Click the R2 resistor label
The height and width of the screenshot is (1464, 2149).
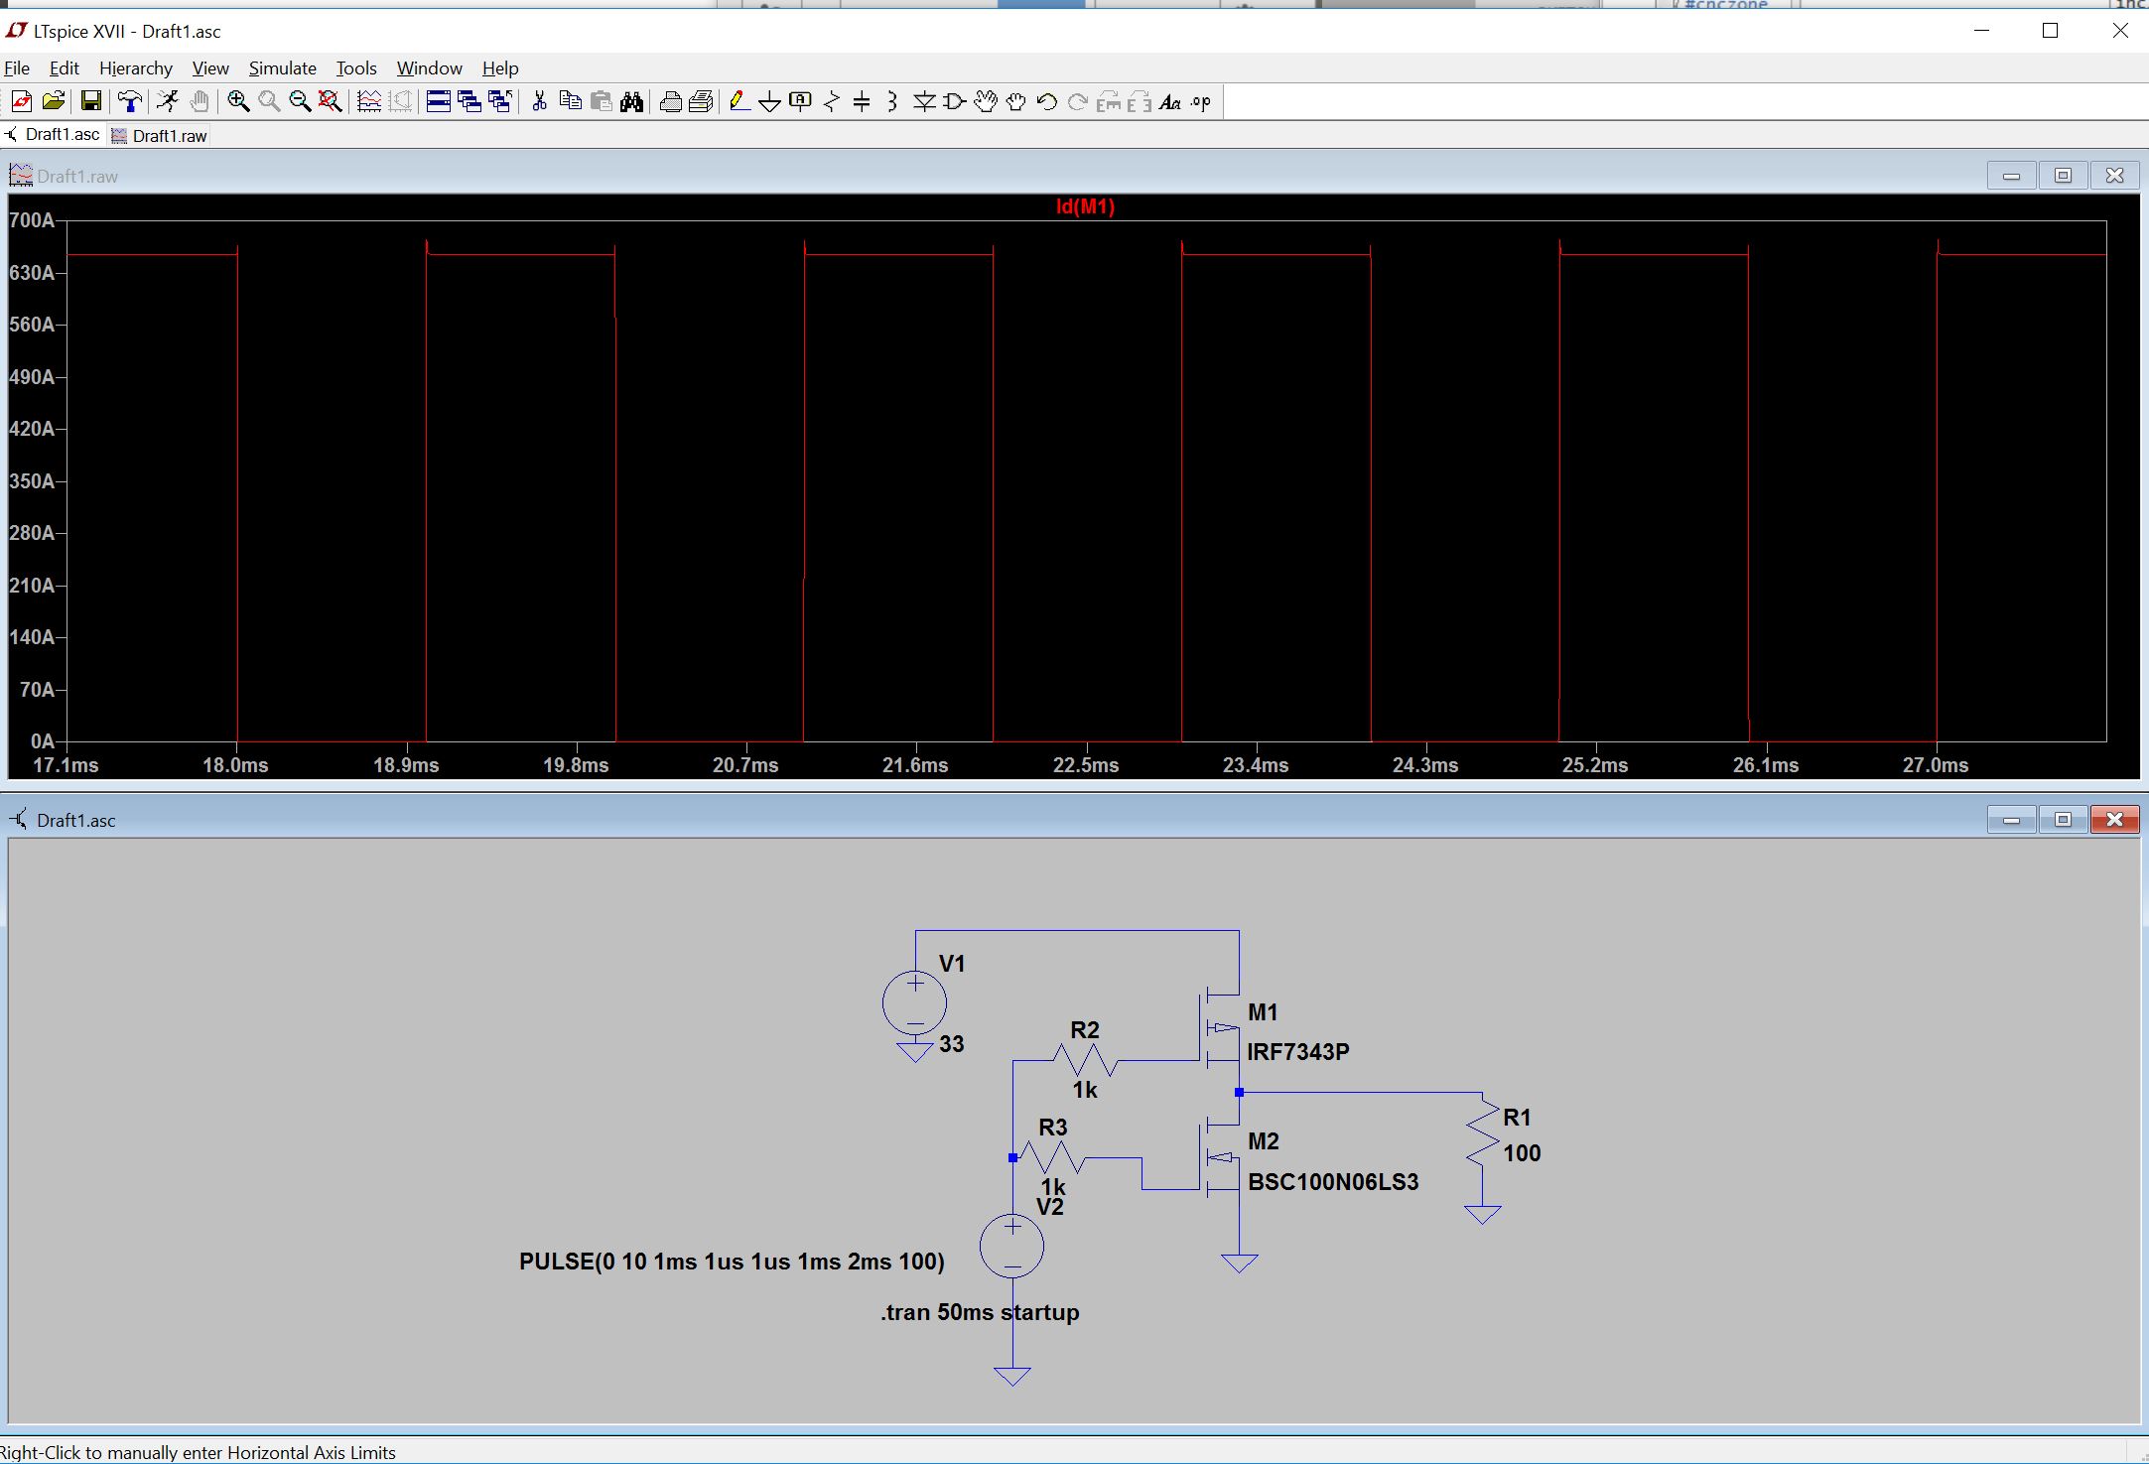[1085, 1030]
